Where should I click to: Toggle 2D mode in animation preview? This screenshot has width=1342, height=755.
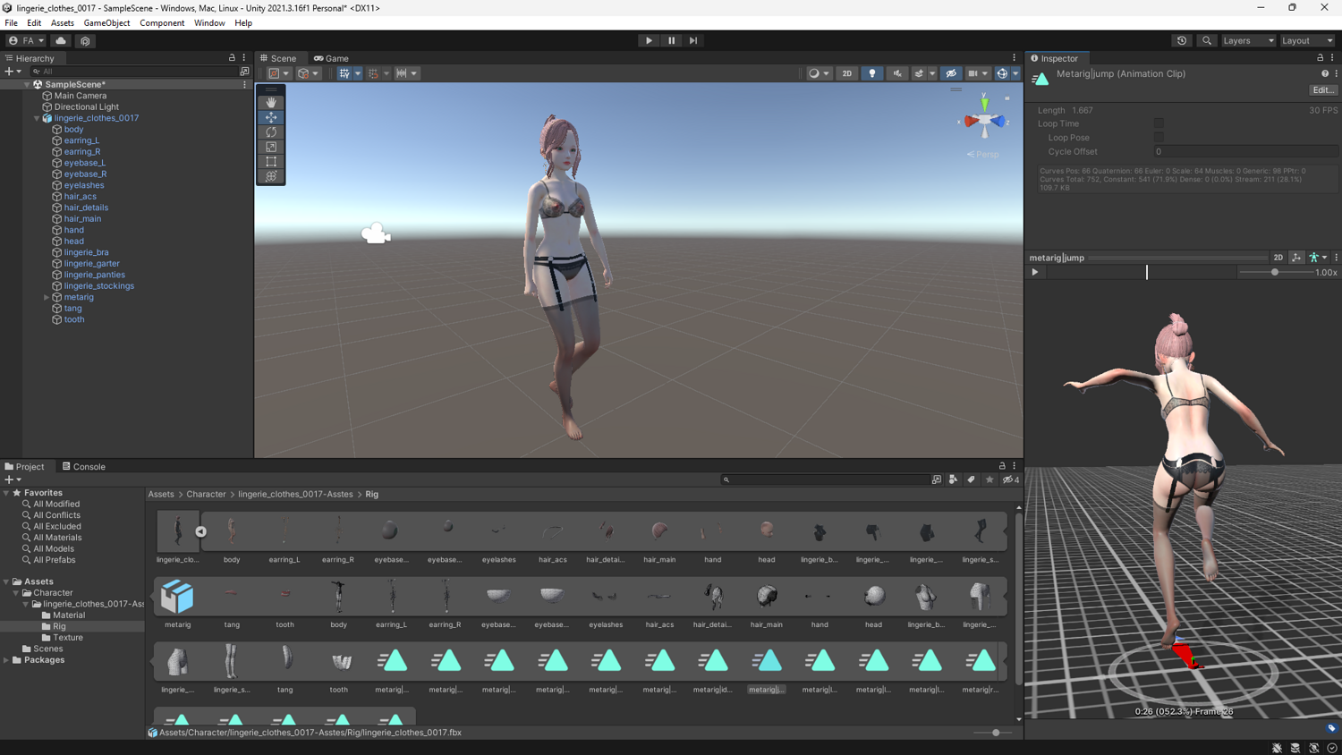(1278, 258)
